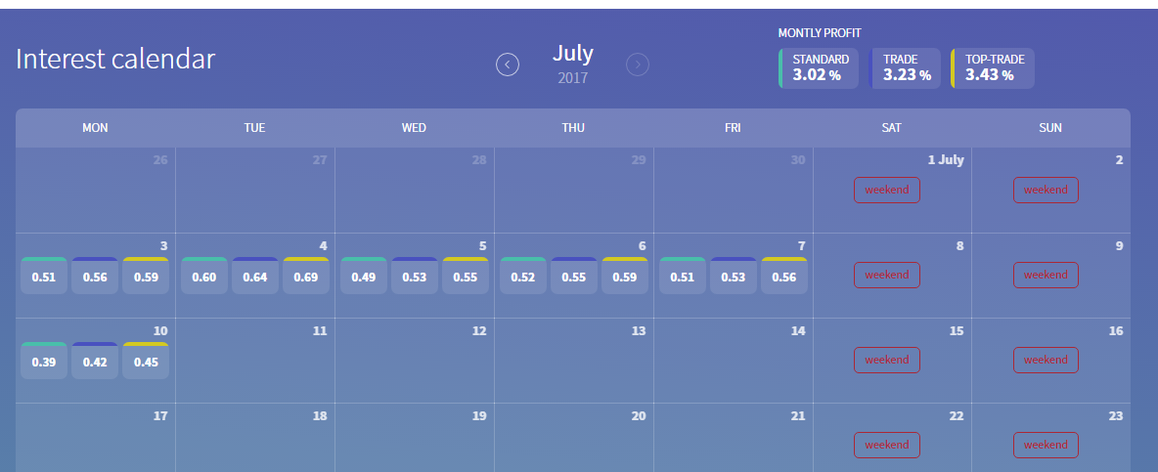Select the STANDARD 3.02% profit badge
The height and width of the screenshot is (472, 1158).
[819, 68]
